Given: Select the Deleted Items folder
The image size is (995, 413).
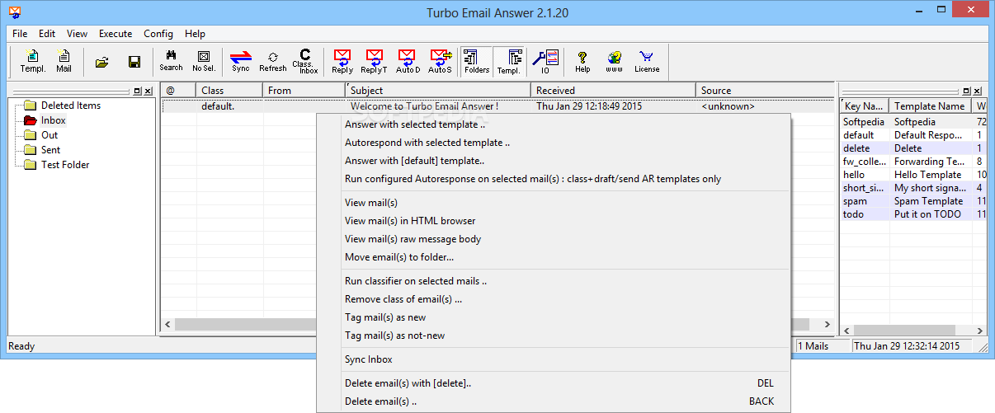Looking at the screenshot, I should point(71,106).
